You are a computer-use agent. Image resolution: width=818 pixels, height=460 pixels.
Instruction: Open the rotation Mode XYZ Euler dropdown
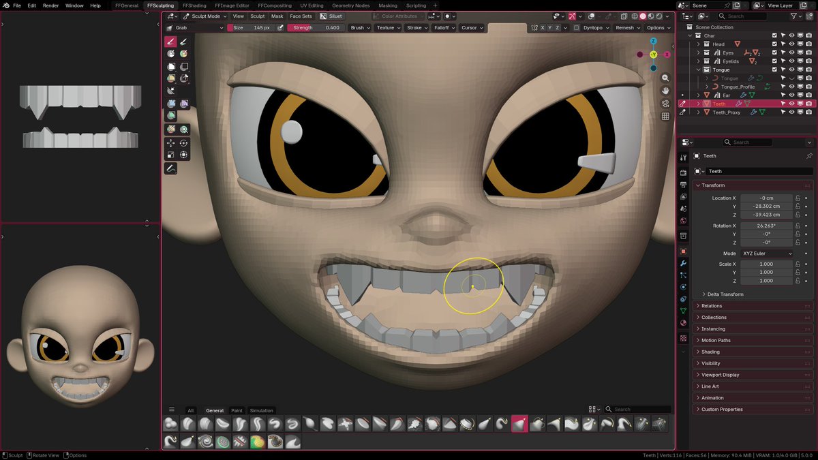(x=767, y=254)
